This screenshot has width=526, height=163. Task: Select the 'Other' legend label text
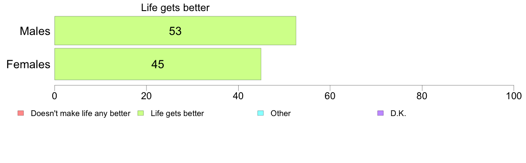(280, 113)
